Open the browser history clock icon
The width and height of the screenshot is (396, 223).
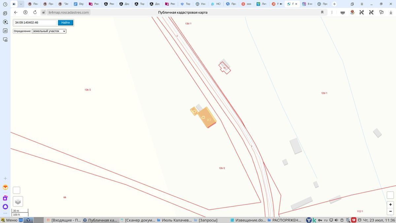click(x=5, y=4)
